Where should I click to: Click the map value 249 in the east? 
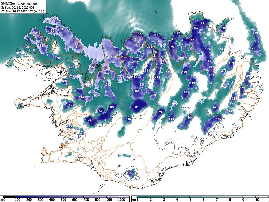pos(255,33)
